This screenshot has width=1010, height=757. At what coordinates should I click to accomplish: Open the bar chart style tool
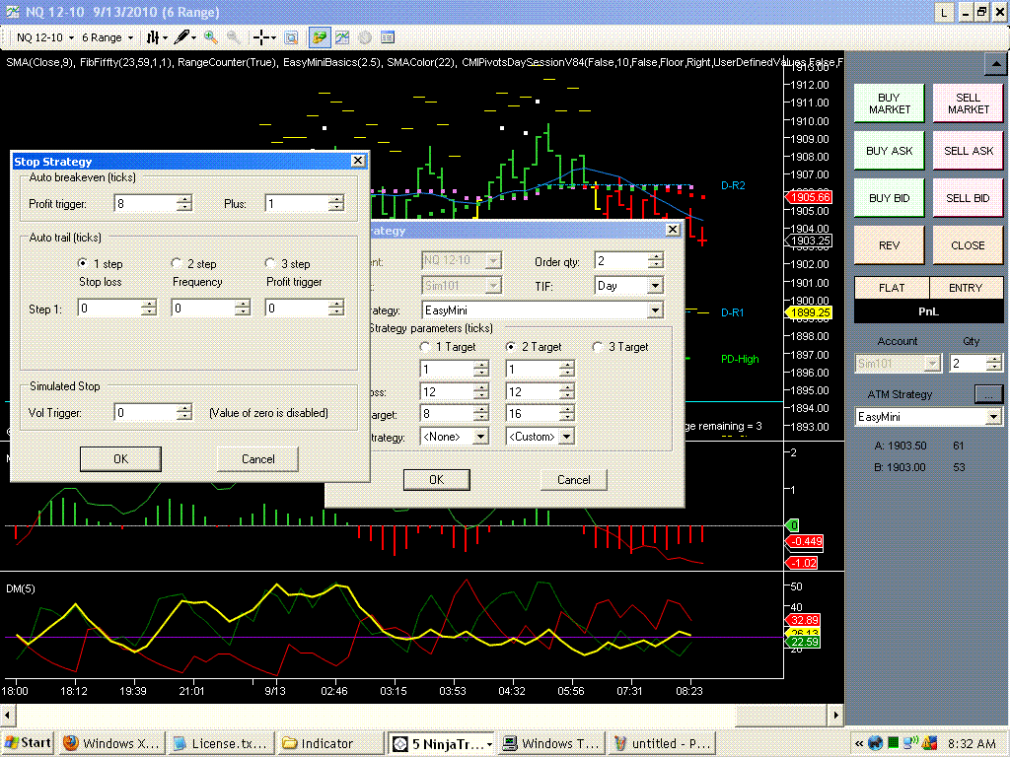pos(155,37)
